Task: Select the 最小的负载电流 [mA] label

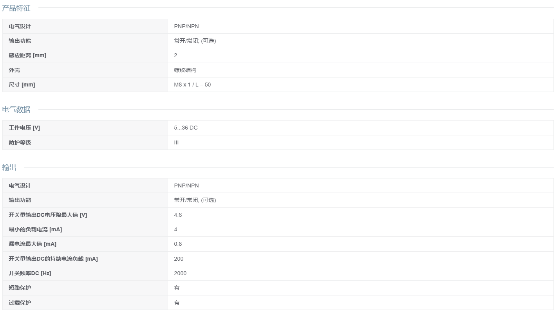Action: 35,229
